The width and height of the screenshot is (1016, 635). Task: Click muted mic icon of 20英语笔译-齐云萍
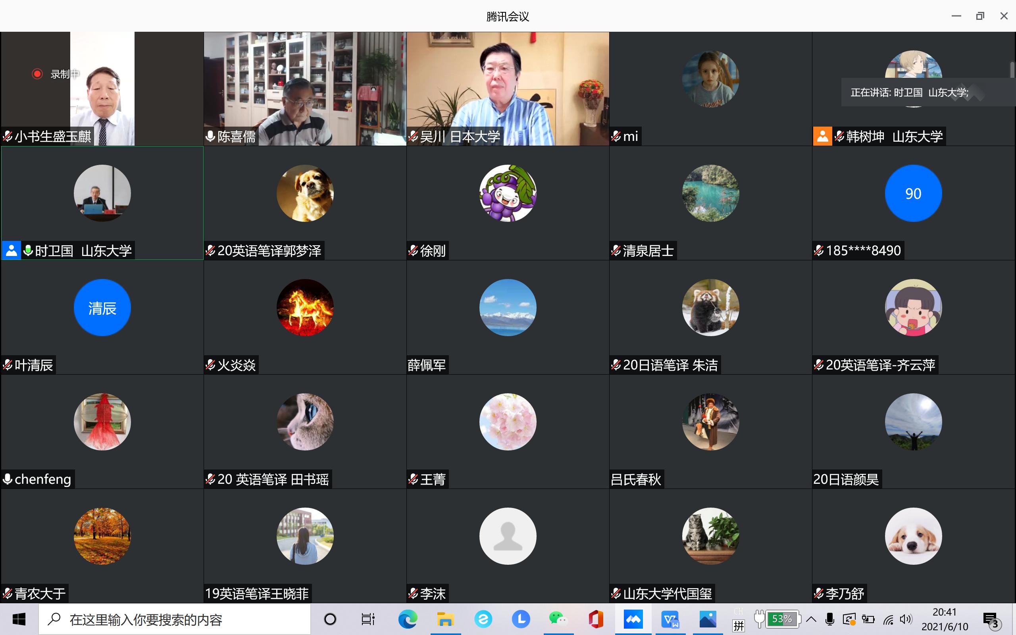(x=819, y=365)
